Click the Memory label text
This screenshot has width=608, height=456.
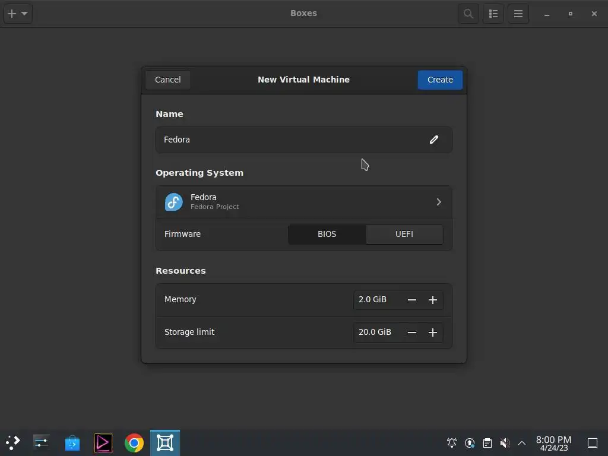(x=180, y=299)
